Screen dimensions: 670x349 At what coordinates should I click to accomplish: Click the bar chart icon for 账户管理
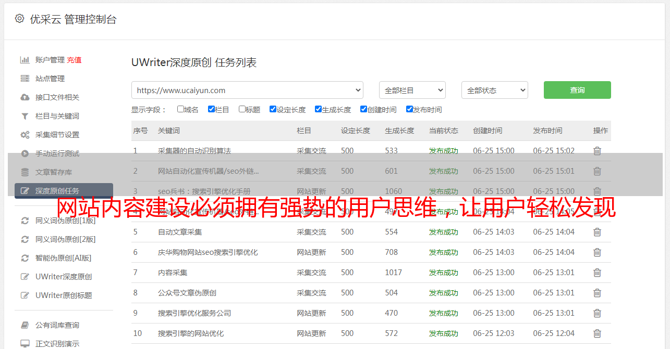(x=25, y=60)
